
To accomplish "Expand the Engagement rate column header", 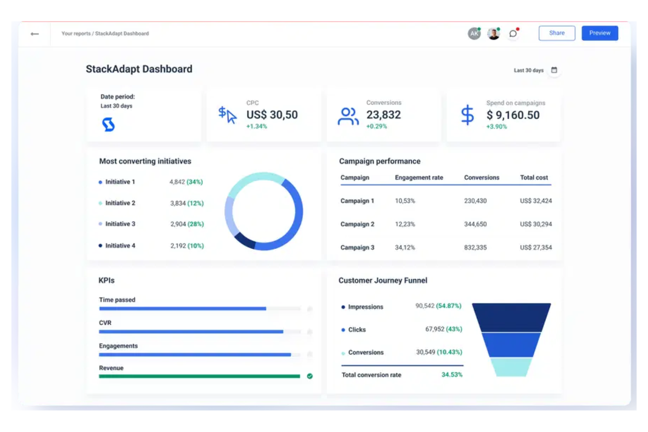I will [x=419, y=178].
